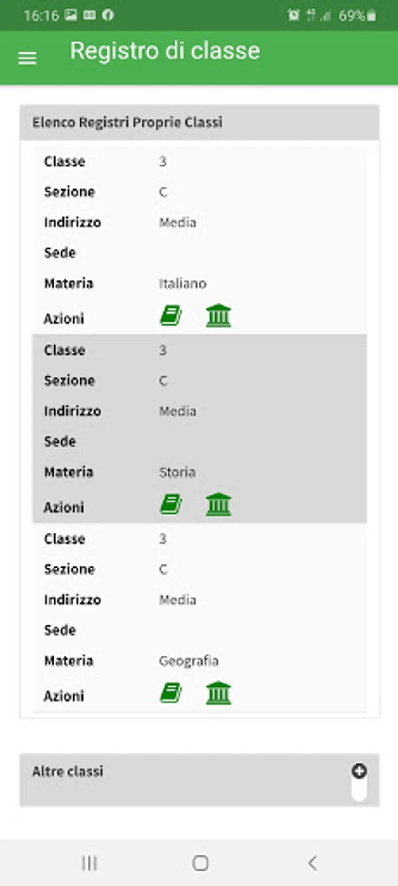398x886 pixels.
Task: Click the building icon for Storia
Action: (218, 504)
